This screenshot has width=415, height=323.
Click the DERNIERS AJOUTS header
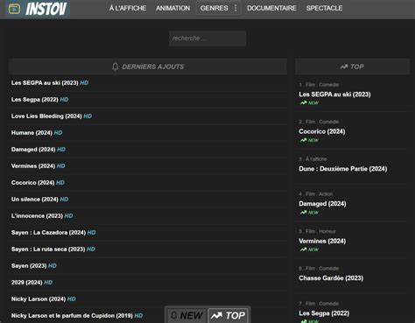pos(148,67)
